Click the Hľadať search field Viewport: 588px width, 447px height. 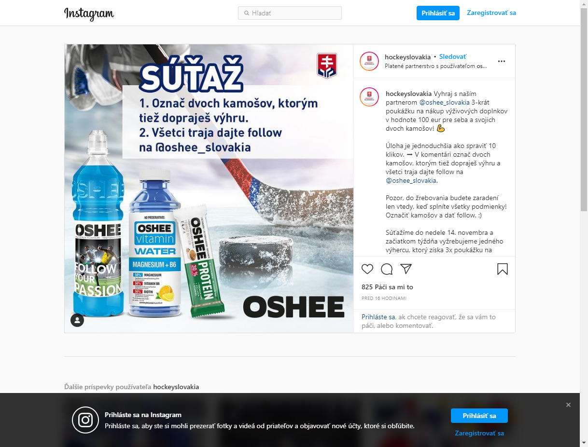click(x=290, y=13)
